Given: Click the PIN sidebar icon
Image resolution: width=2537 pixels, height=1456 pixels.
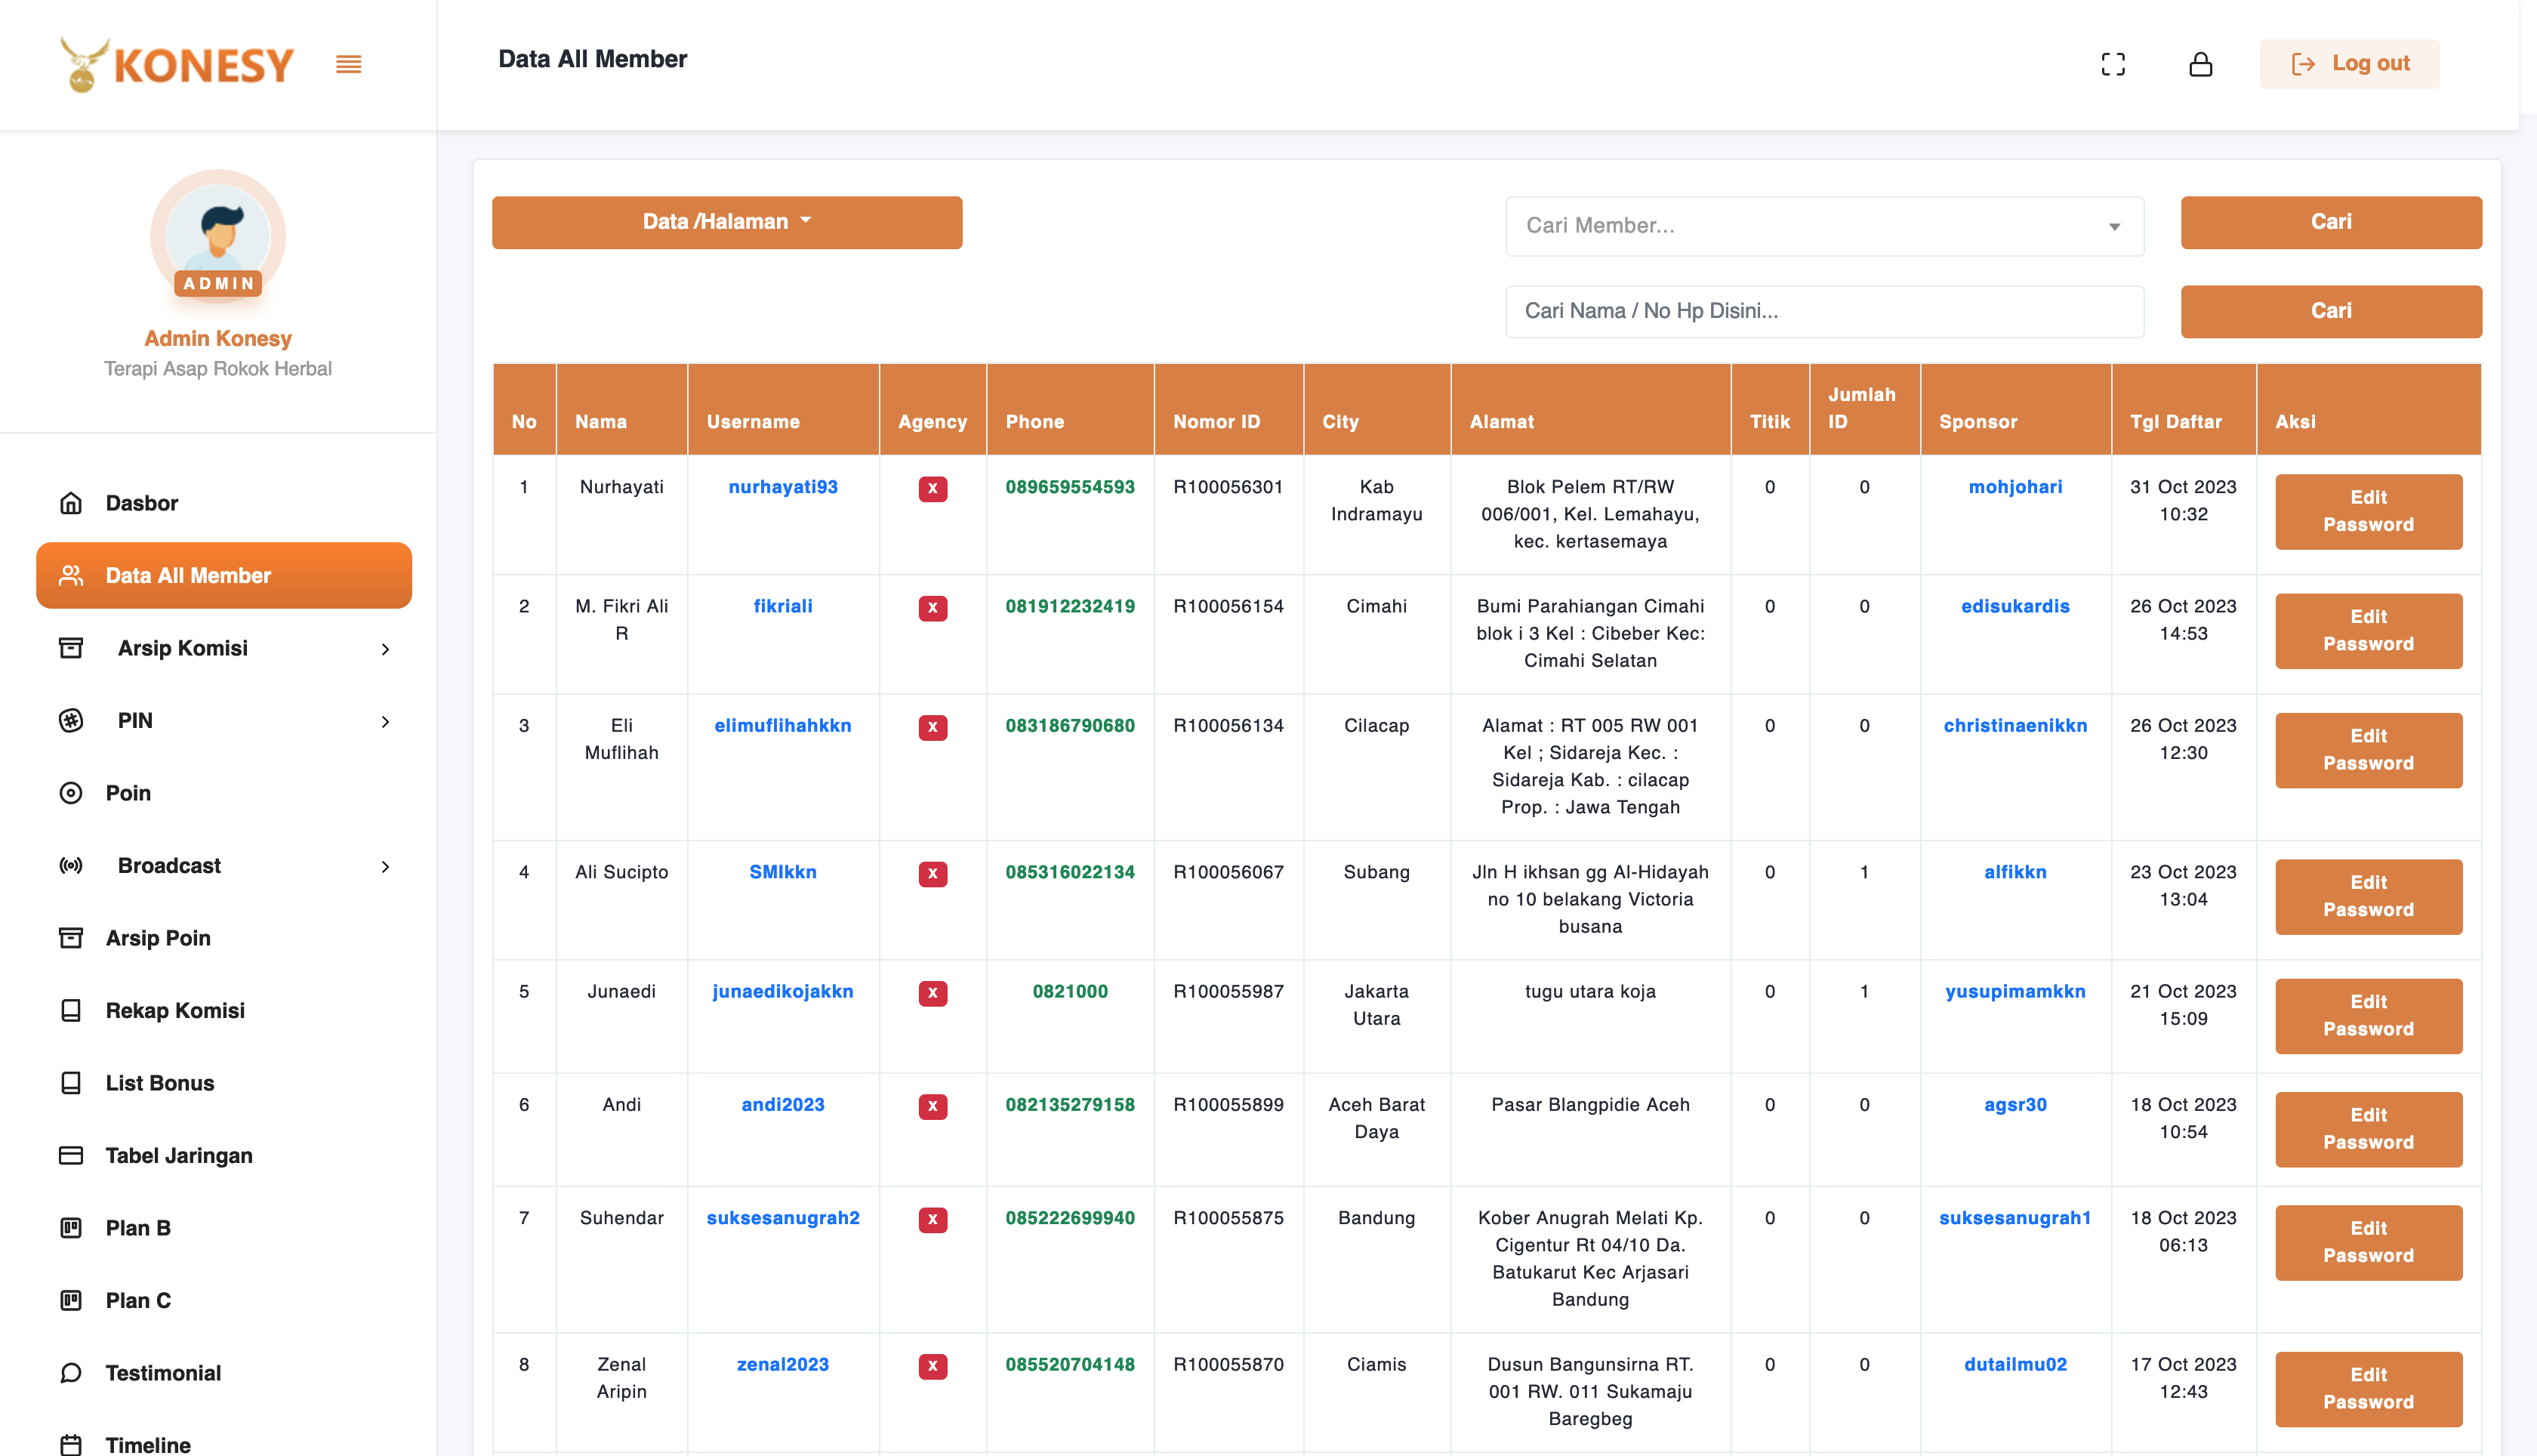Looking at the screenshot, I should 71,720.
